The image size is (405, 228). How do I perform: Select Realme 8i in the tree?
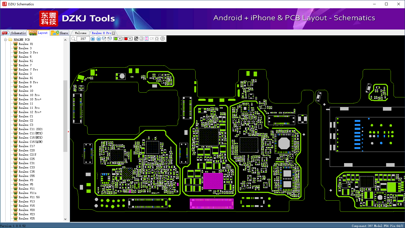tap(26, 78)
